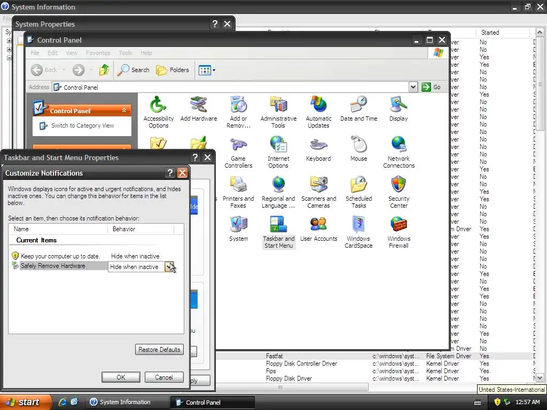The height and width of the screenshot is (410, 547).
Task: Click Cancel in Customize Notifications
Action: [x=164, y=377]
